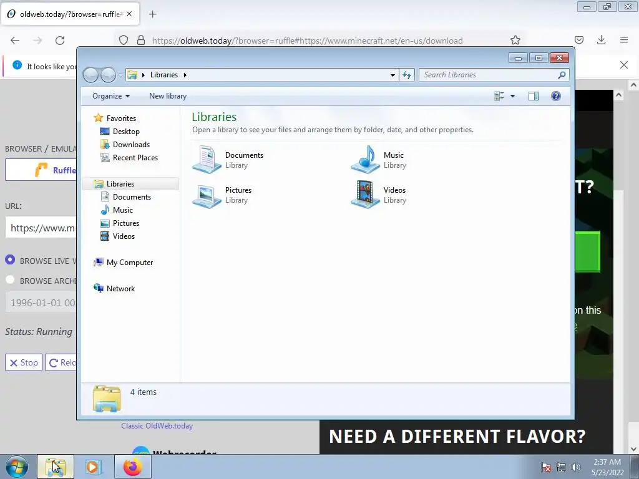Open Documents in the navigation pane

(132, 196)
